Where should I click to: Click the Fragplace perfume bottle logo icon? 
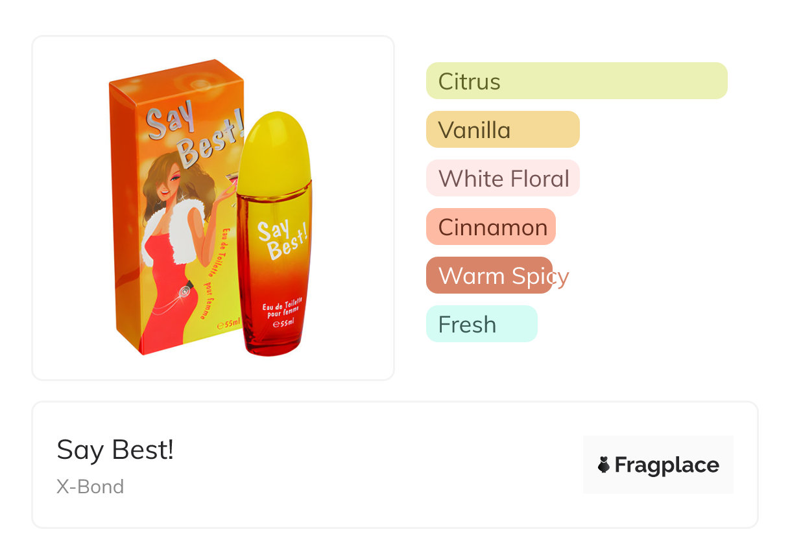coord(604,465)
